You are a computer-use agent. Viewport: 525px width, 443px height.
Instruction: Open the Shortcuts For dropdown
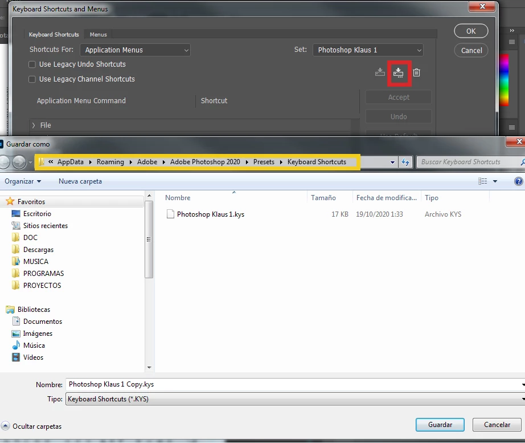tap(136, 50)
